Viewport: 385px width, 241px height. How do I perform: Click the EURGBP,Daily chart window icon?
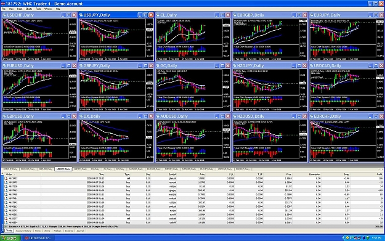[235, 15]
